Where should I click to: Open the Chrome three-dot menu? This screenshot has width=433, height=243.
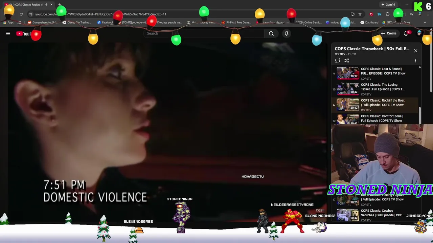428,14
